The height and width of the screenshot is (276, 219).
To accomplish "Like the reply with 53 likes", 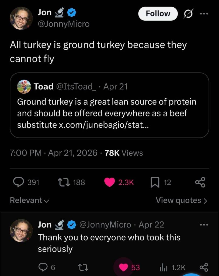I will pyautogui.click(x=124, y=267).
